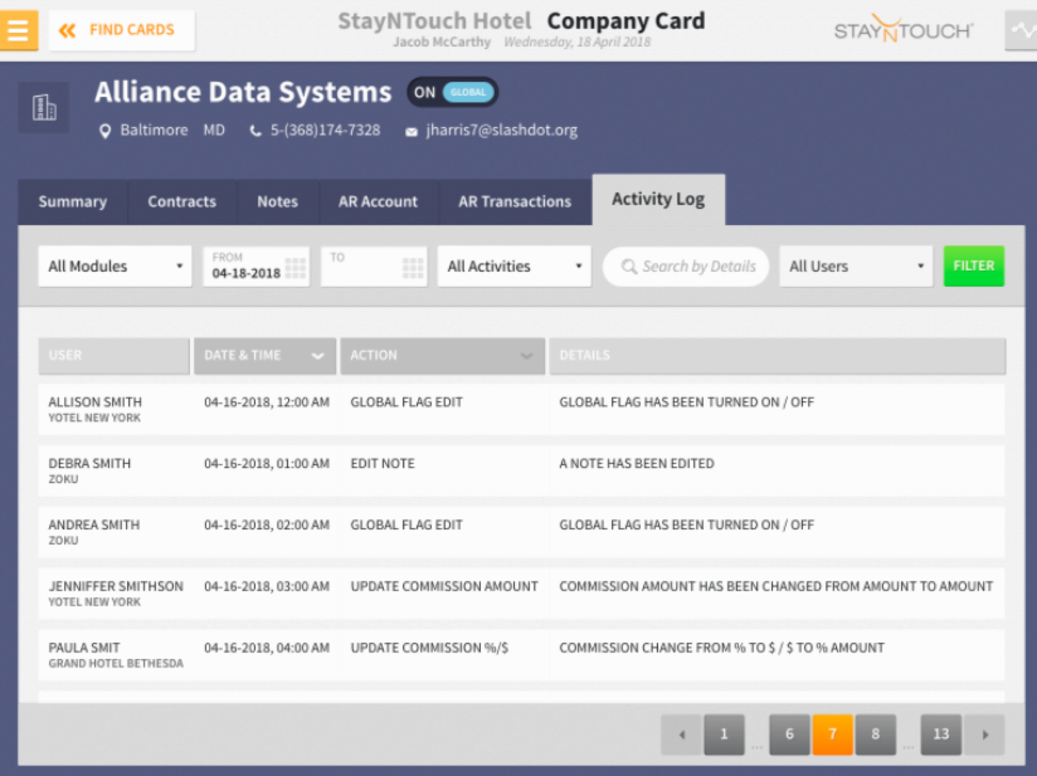
Task: Open the All Users dropdown
Action: (x=856, y=266)
